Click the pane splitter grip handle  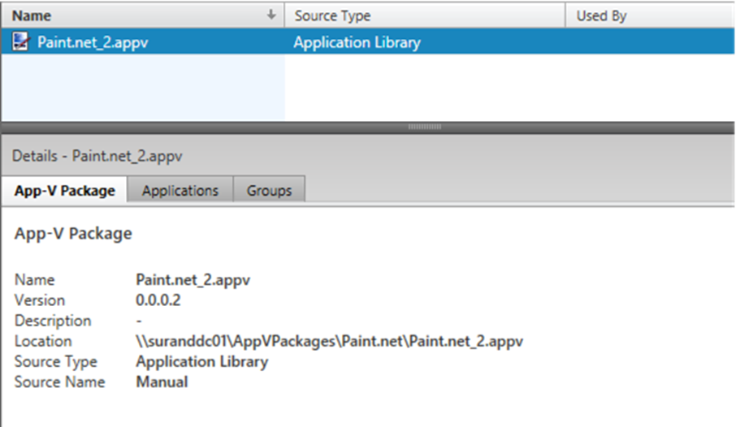[424, 127]
